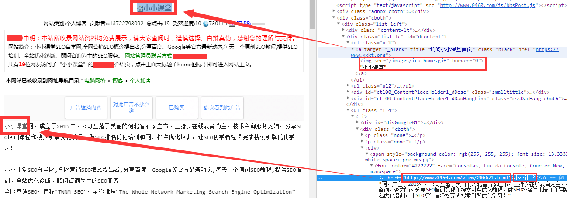This screenshot has width=567, height=198.
Task: Click the 贡献者:a13722793092 text
Action: coord(117,23)
